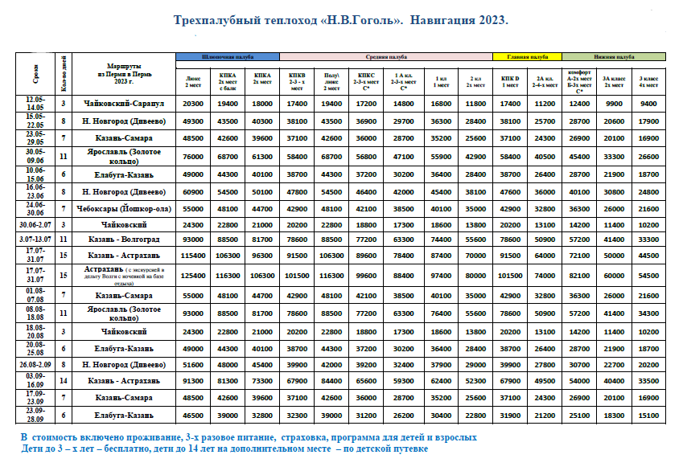
Task: Click the route 'Чайковский-Сарапул'
Action: coord(124,104)
